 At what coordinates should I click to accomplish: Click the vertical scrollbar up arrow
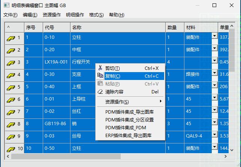232,26
